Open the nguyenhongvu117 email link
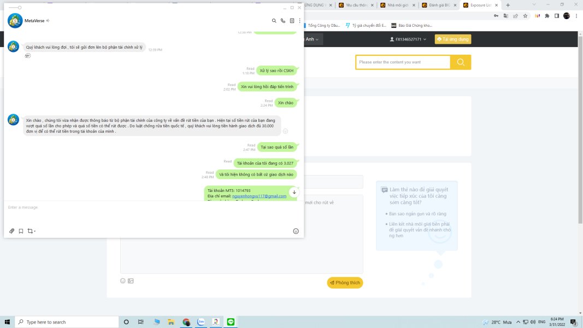 (x=259, y=196)
